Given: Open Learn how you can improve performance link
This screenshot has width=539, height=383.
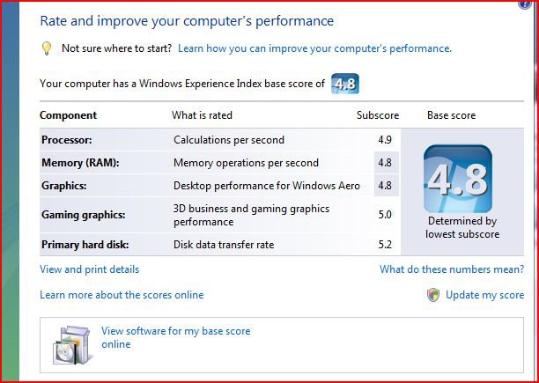Looking at the screenshot, I should (x=314, y=48).
